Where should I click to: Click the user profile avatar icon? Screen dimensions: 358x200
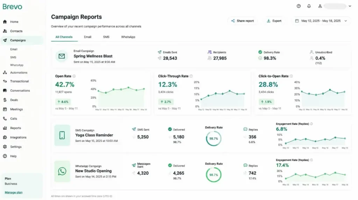[320, 6]
